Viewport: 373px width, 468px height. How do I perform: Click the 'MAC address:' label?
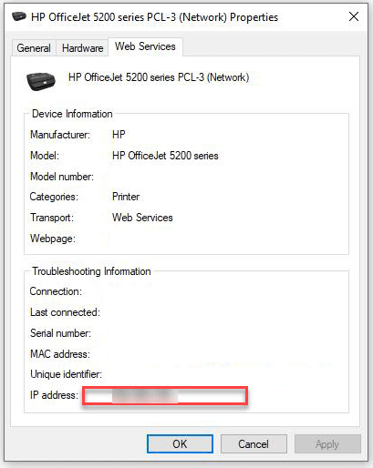pyautogui.click(x=60, y=354)
